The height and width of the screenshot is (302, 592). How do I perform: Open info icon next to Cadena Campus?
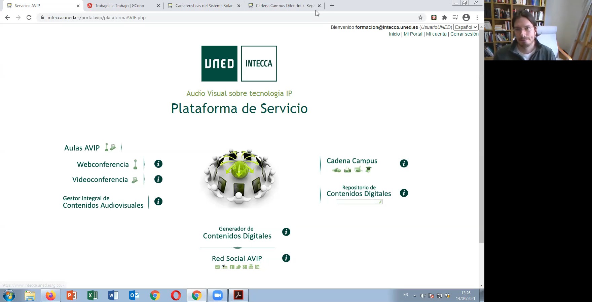404,163
